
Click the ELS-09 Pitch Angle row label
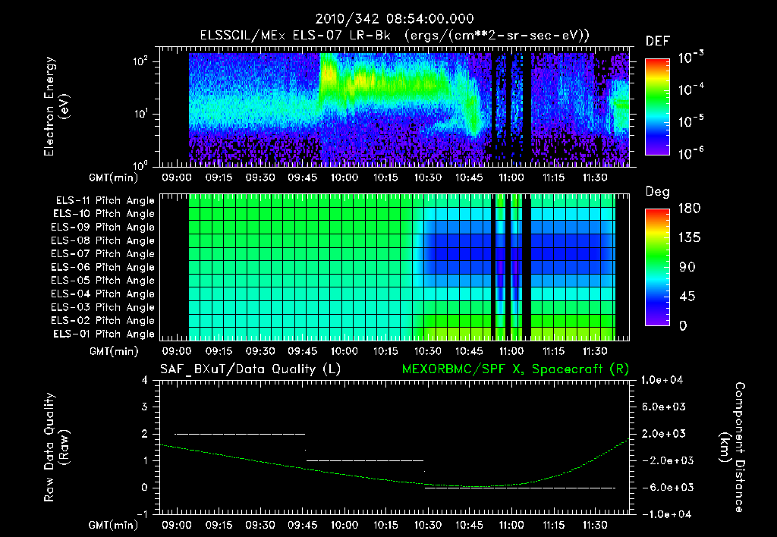point(102,228)
